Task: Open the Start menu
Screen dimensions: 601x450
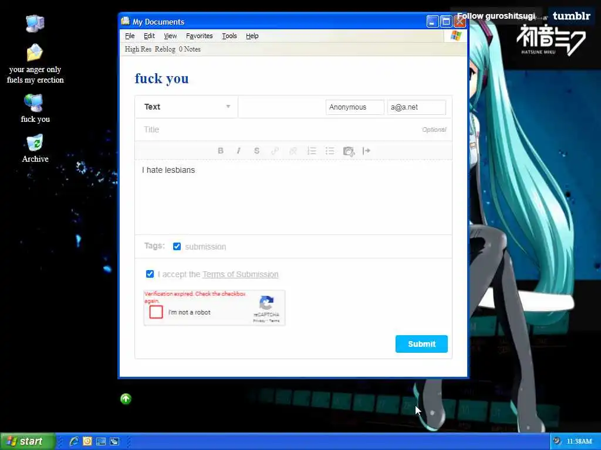Action: [x=28, y=441]
